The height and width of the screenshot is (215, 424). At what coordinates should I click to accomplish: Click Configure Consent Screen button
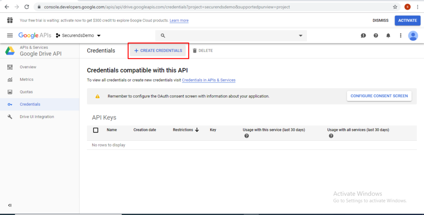pos(379,96)
